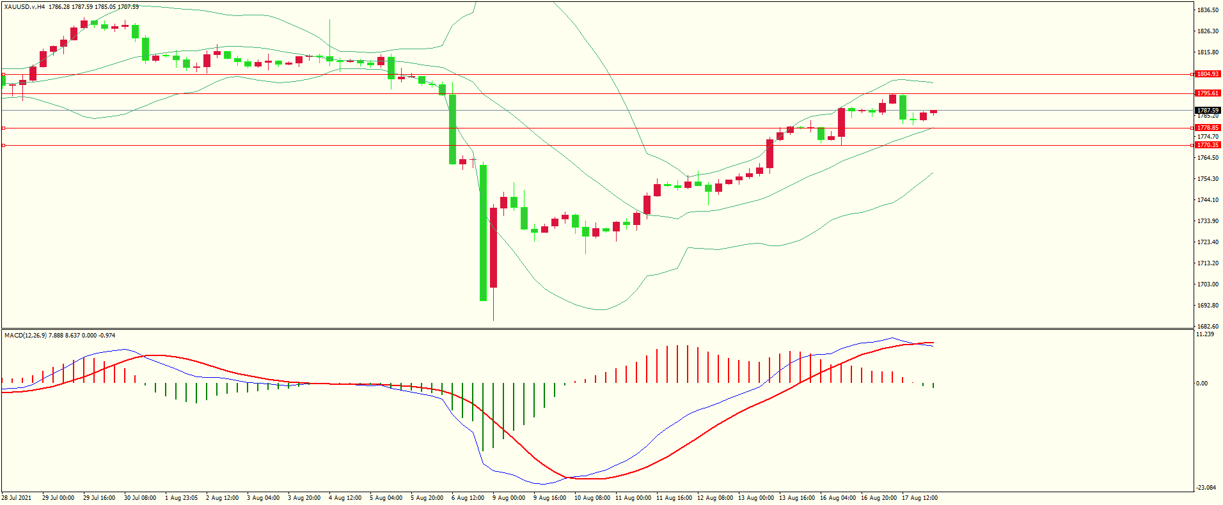Click 1733.90 on the price scale
Viewport: 1223px width, 505px height.
pos(1208,221)
